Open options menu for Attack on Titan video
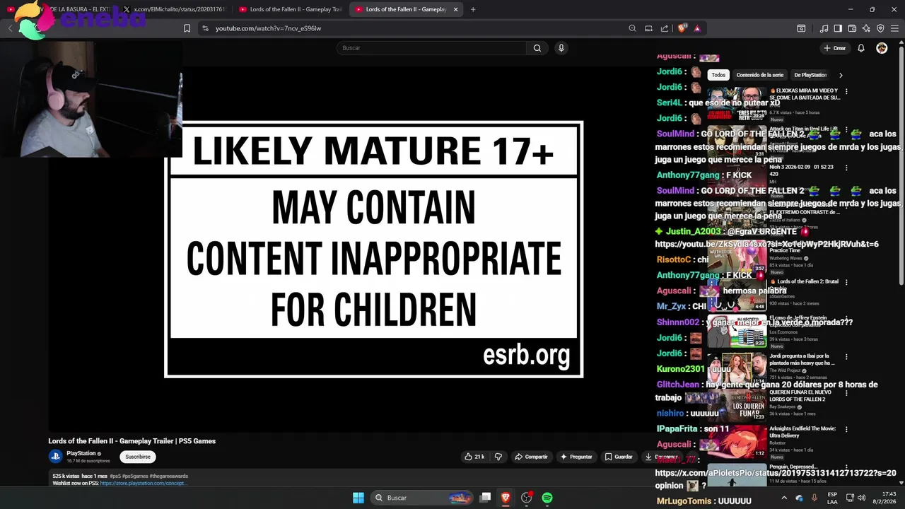The image size is (905, 509). tap(846, 129)
